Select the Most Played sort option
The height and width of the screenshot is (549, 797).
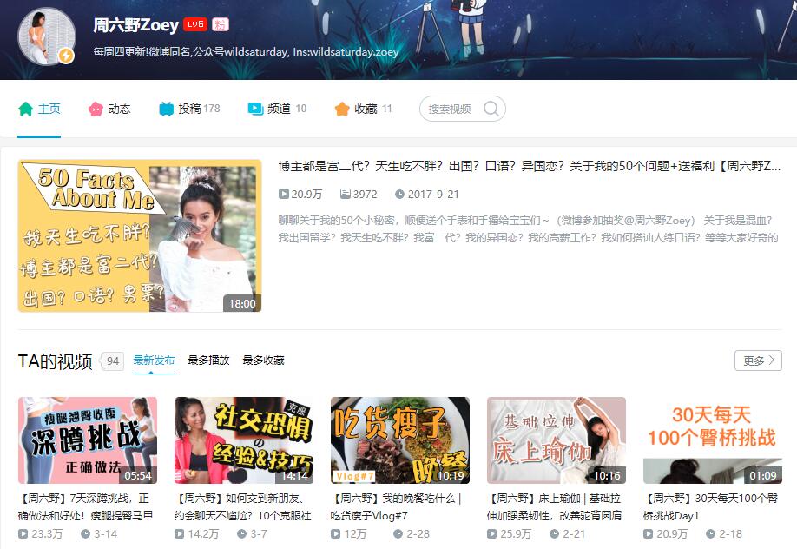[208, 360]
